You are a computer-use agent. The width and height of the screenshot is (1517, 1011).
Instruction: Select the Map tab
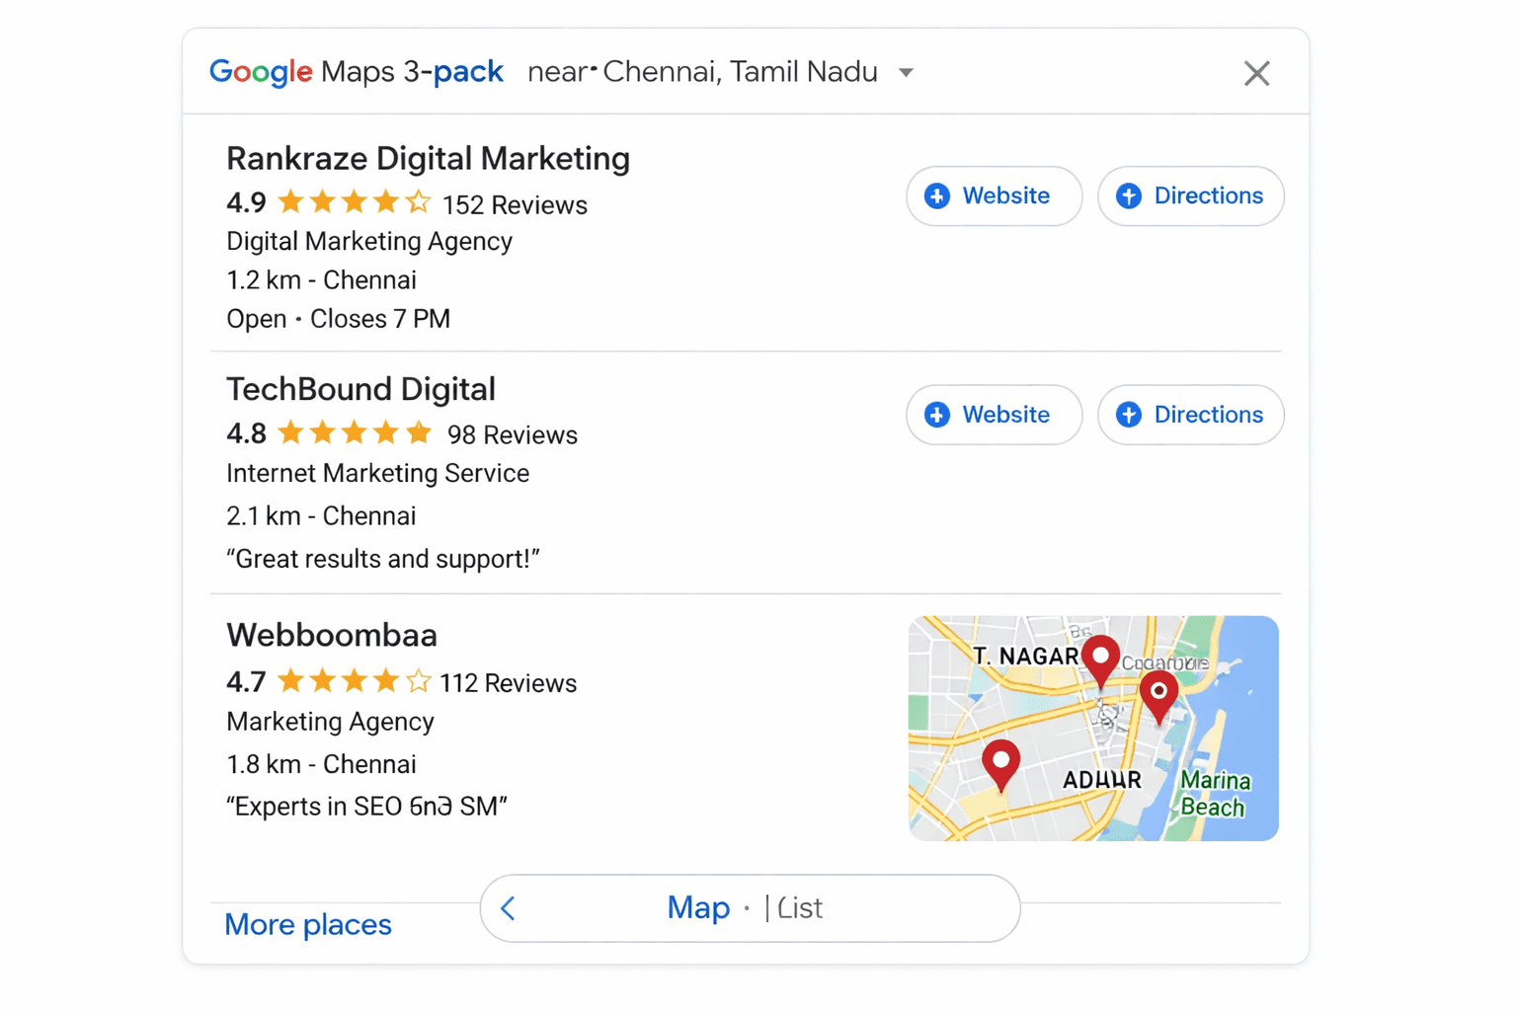[x=698, y=907]
